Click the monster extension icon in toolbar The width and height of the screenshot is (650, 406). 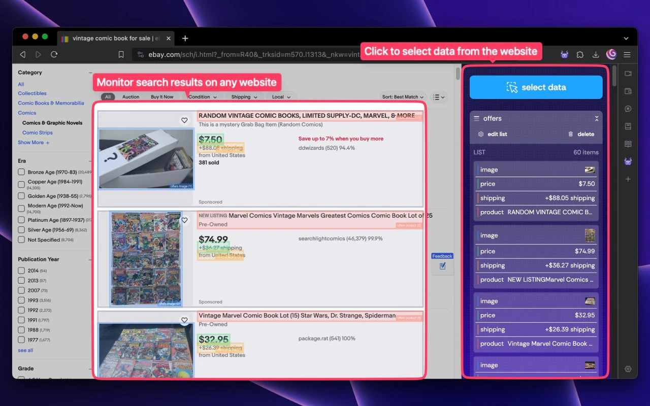tap(564, 54)
